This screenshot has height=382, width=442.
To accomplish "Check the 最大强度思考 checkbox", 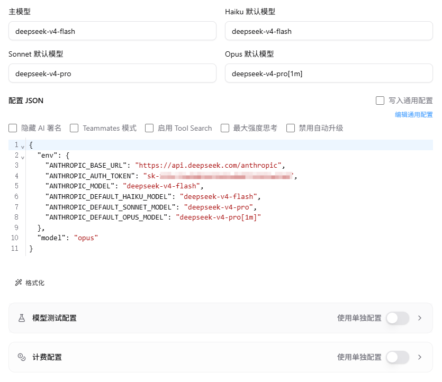I will 225,128.
